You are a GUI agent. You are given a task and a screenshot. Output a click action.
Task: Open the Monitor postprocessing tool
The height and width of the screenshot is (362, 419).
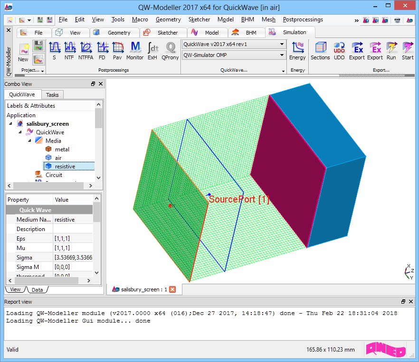[135, 50]
